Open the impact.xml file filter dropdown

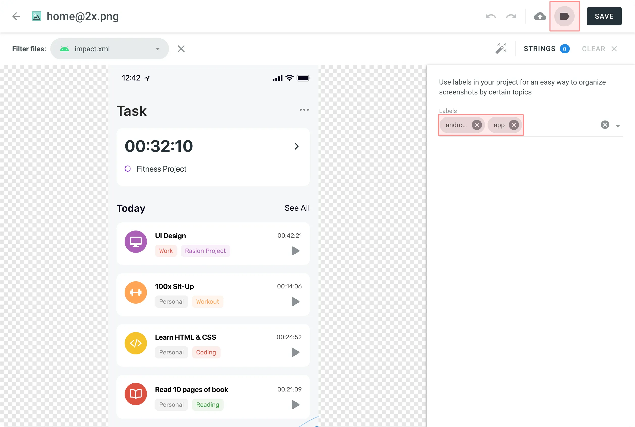point(158,48)
